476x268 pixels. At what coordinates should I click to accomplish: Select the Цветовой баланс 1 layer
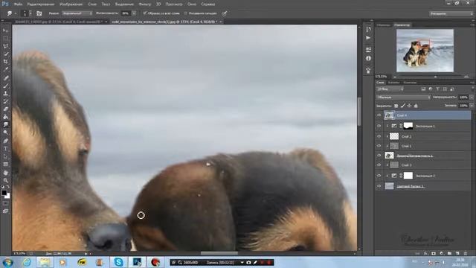pos(423,186)
